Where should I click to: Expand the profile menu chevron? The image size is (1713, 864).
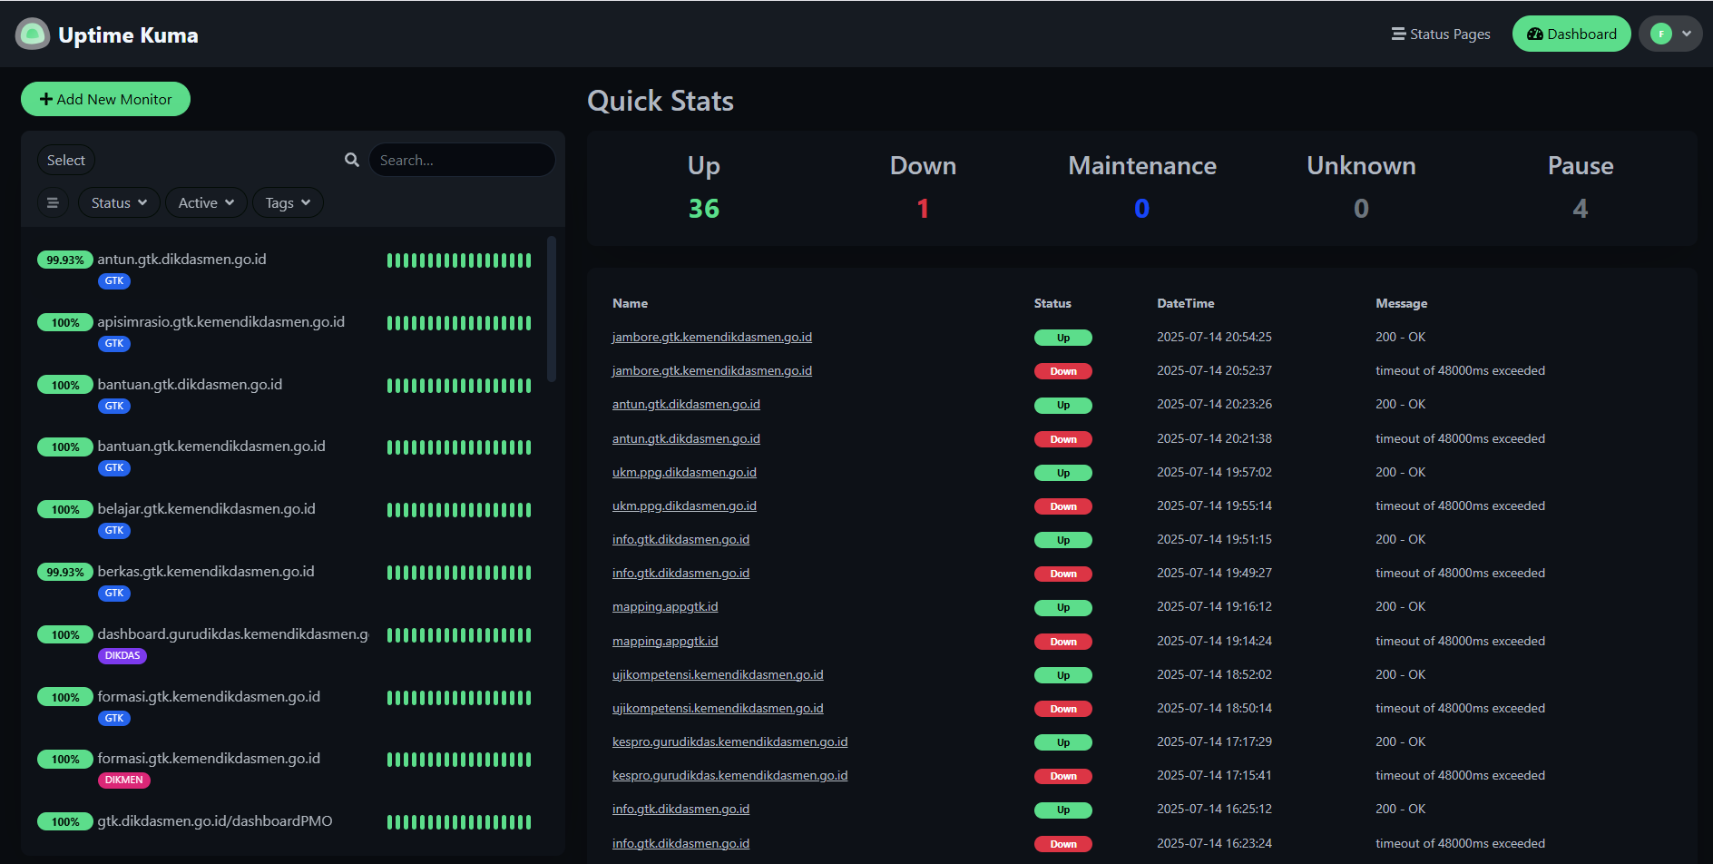[x=1687, y=34]
